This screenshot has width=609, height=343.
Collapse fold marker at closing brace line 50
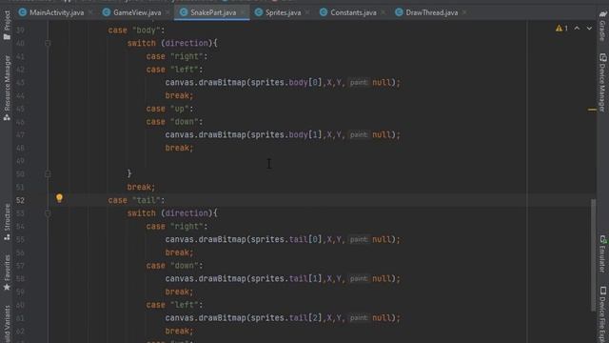(x=48, y=173)
